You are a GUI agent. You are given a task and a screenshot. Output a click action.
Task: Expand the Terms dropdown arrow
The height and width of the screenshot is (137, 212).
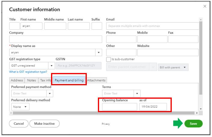click(x=137, y=94)
